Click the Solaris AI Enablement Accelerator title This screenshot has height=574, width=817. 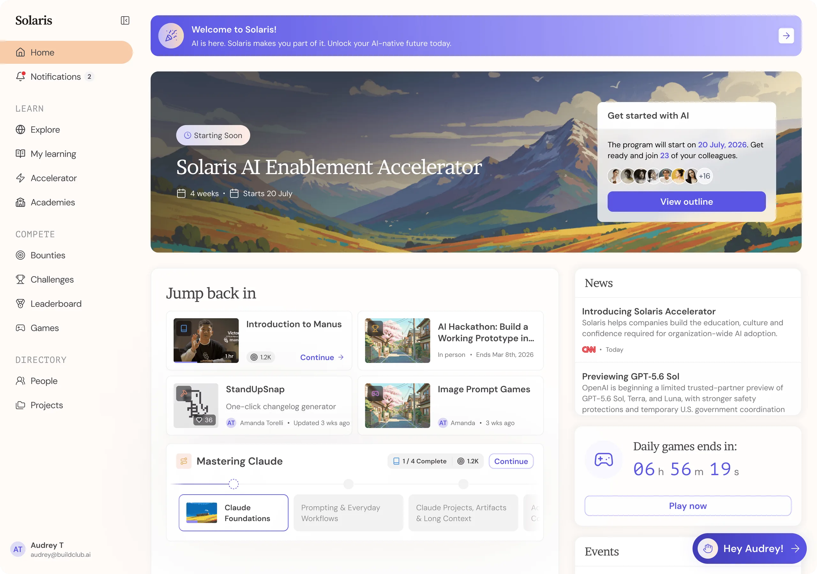click(329, 167)
